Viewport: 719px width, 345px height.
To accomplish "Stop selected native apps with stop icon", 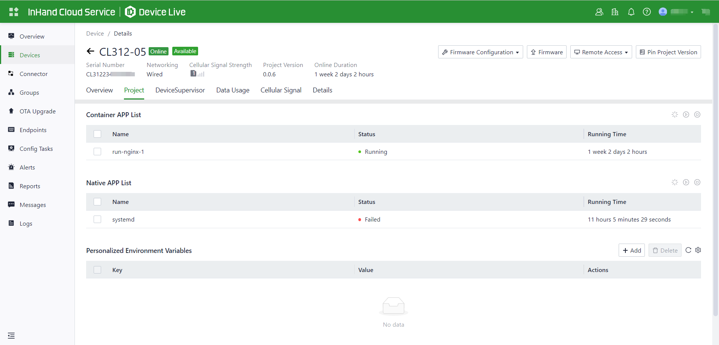I will click(x=697, y=182).
